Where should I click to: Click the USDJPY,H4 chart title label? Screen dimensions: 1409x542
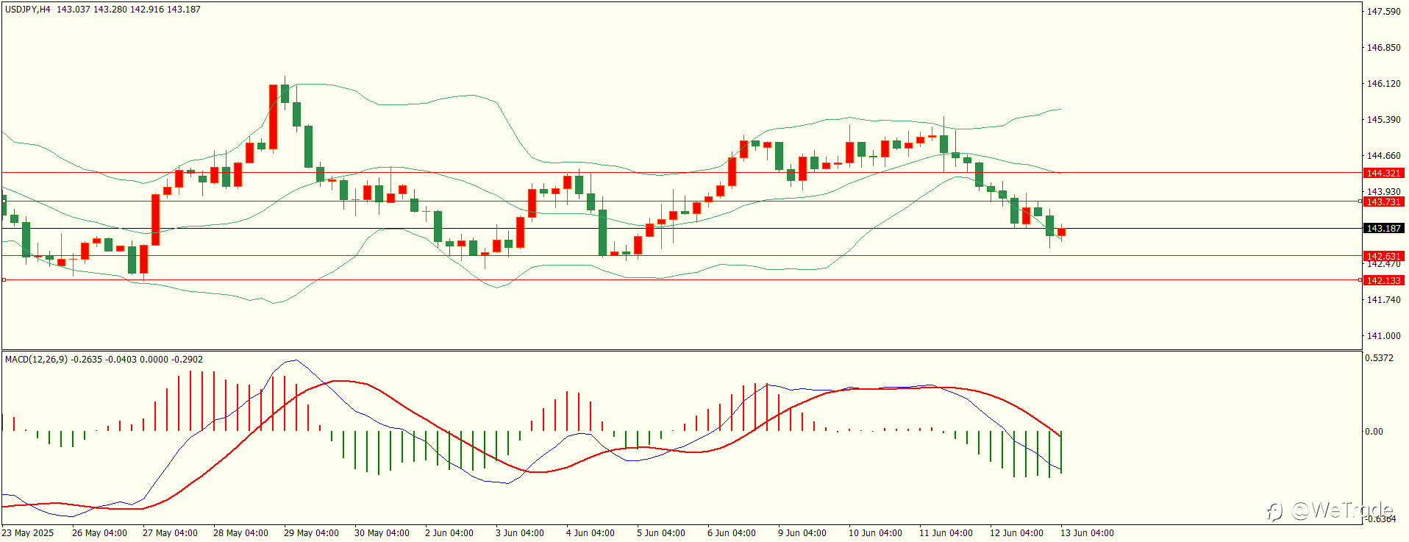pyautogui.click(x=28, y=10)
